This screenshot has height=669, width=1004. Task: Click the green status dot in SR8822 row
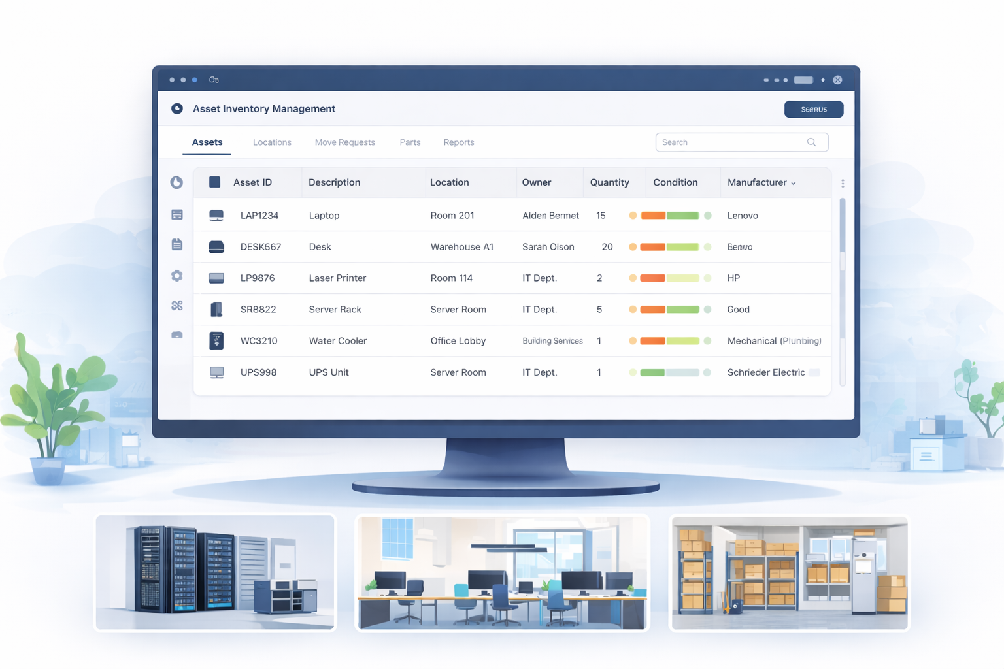coord(707,310)
